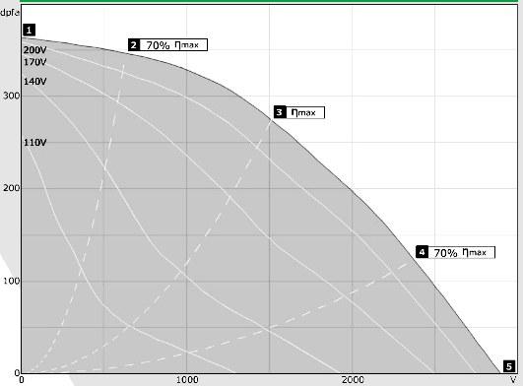Select the point 3 marker badge

280,112
